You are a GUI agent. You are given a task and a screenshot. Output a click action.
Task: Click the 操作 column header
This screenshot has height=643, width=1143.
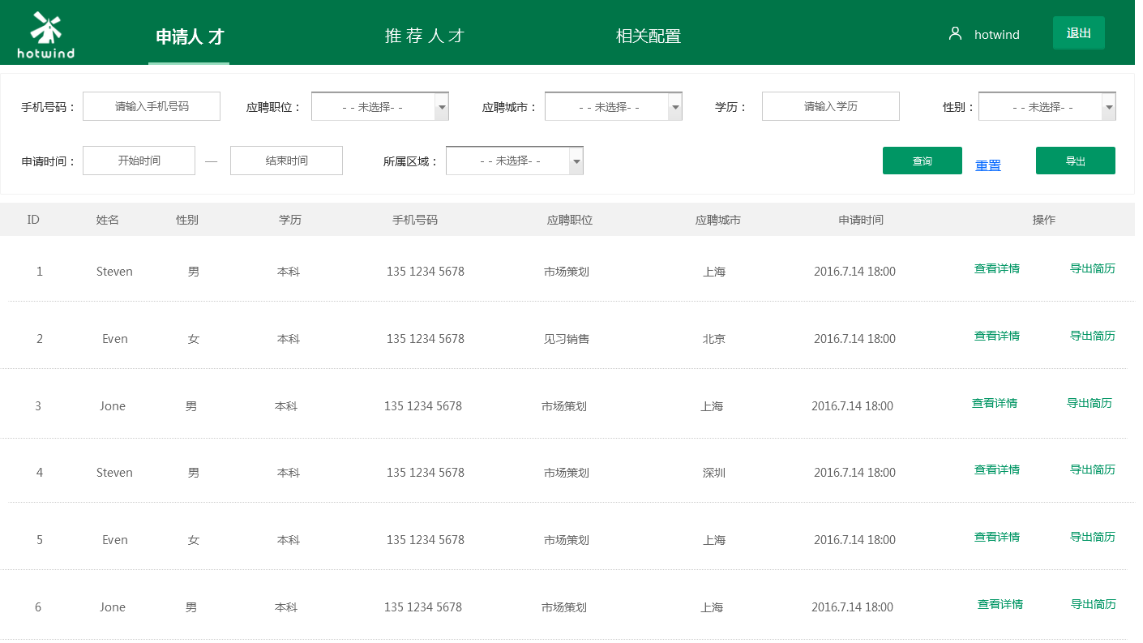click(1044, 221)
